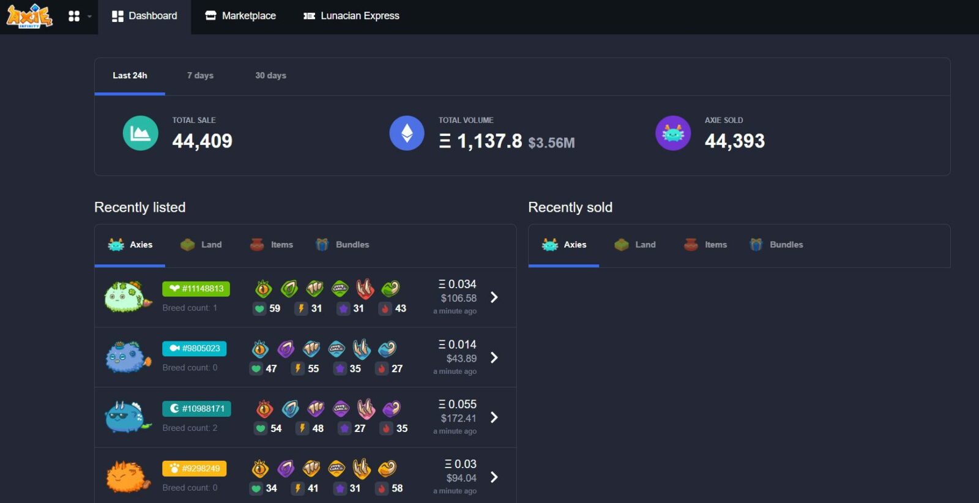Select Bundles tab under Recently sold
The image size is (979, 503).
pyautogui.click(x=776, y=245)
